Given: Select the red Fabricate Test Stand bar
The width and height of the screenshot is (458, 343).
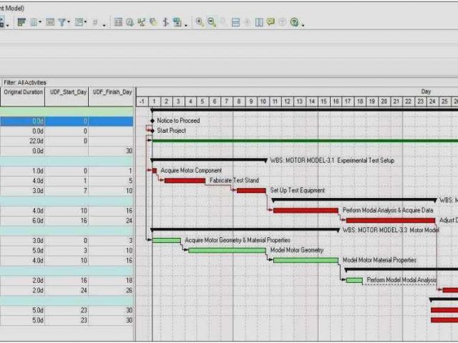Looking at the screenshot, I should (184, 181).
